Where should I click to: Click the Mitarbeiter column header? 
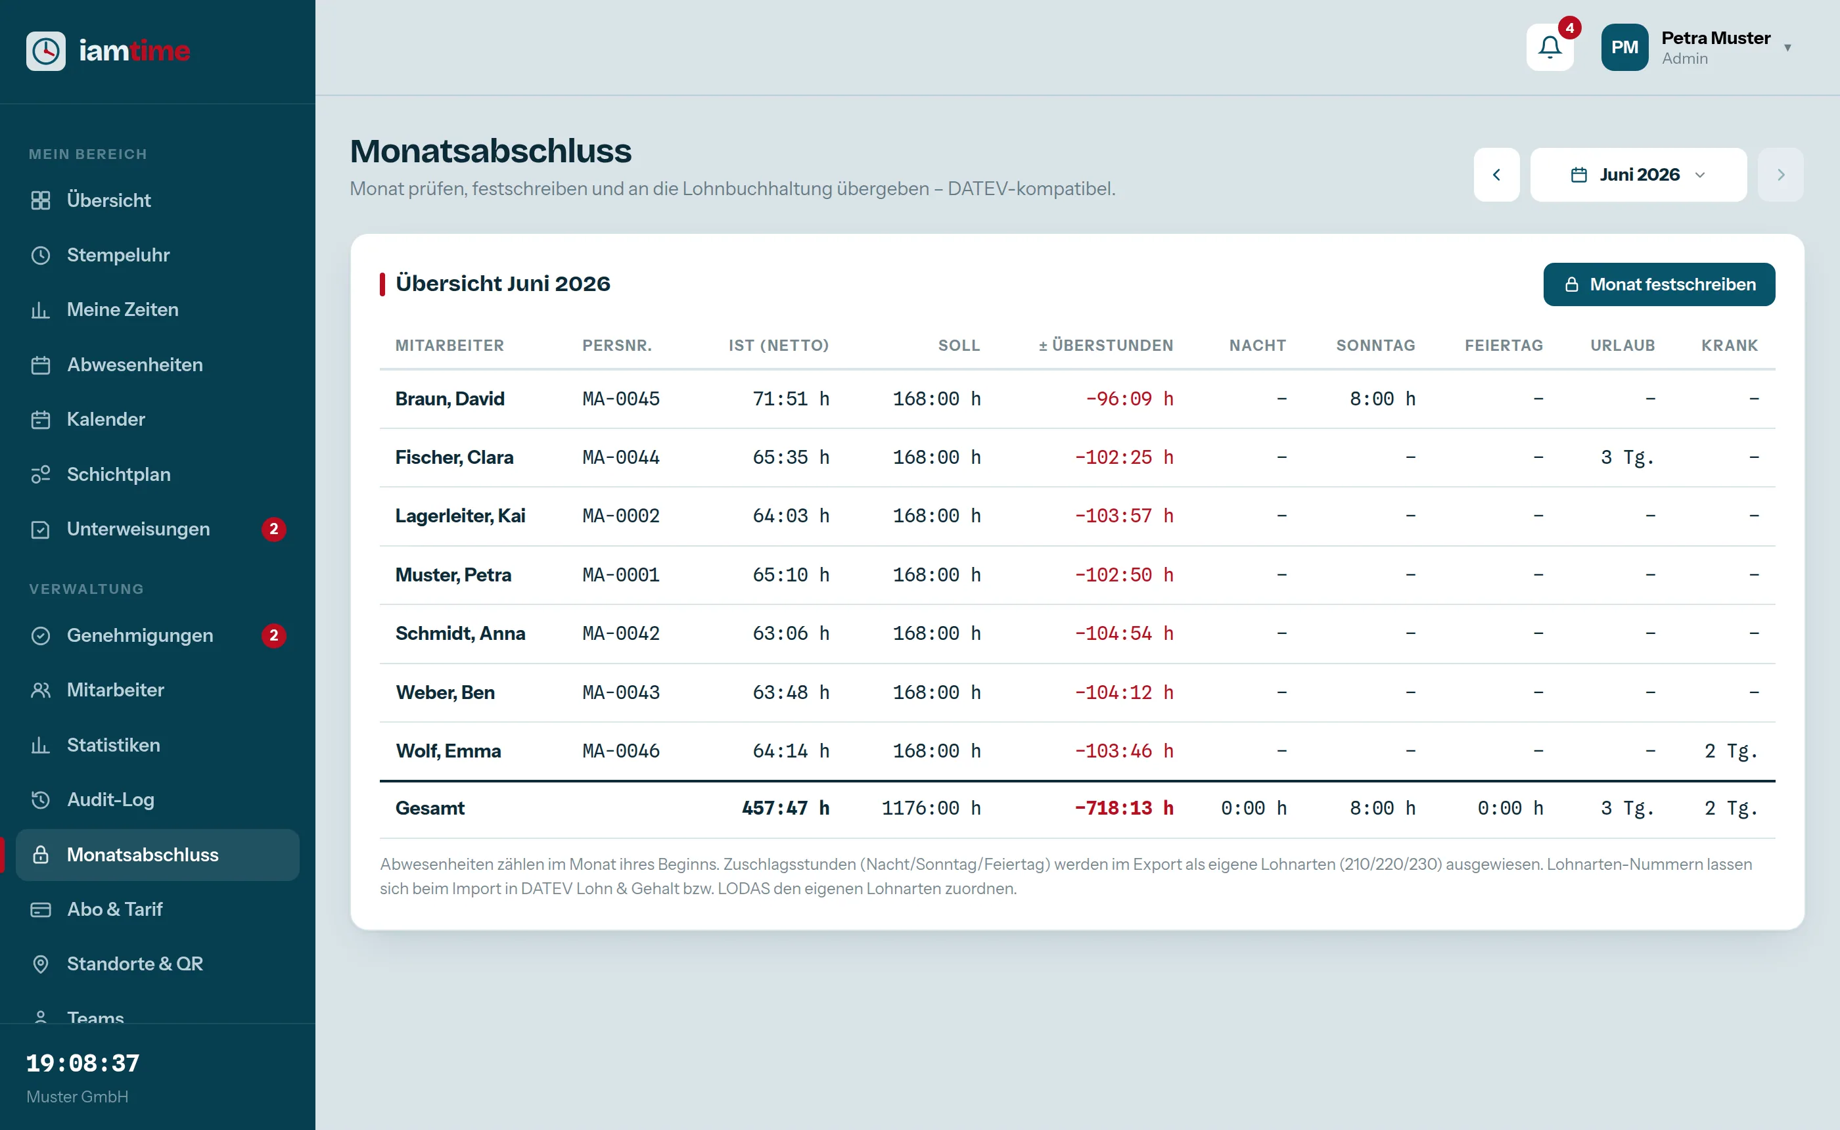[x=450, y=346]
